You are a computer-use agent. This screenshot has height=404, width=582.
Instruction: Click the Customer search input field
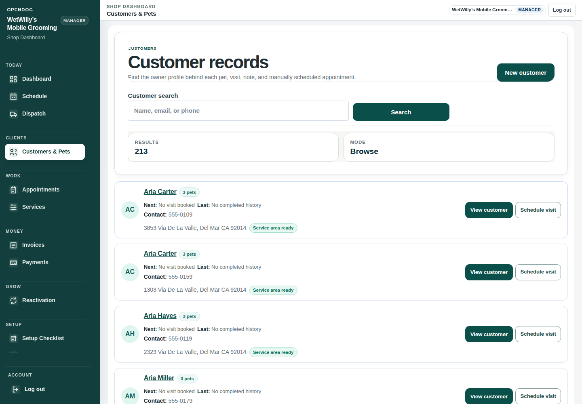point(238,111)
